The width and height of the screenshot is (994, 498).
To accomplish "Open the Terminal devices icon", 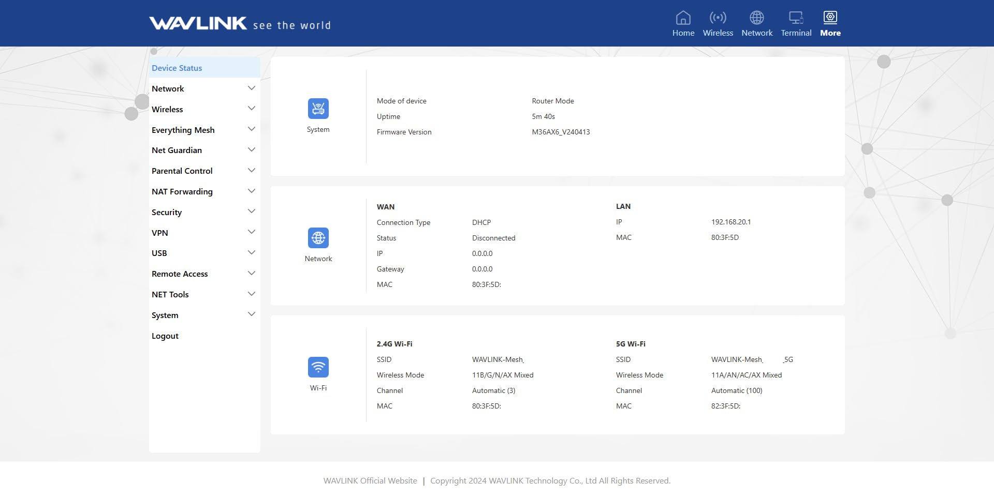I will (796, 18).
